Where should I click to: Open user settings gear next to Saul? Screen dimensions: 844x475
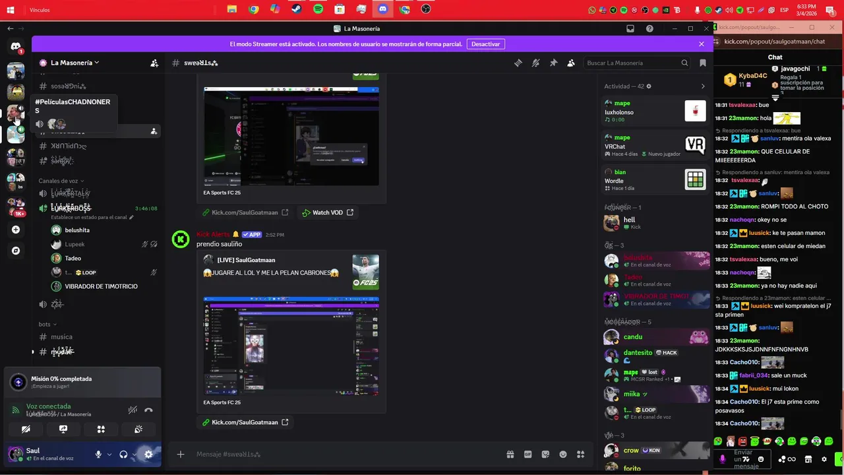148,455
